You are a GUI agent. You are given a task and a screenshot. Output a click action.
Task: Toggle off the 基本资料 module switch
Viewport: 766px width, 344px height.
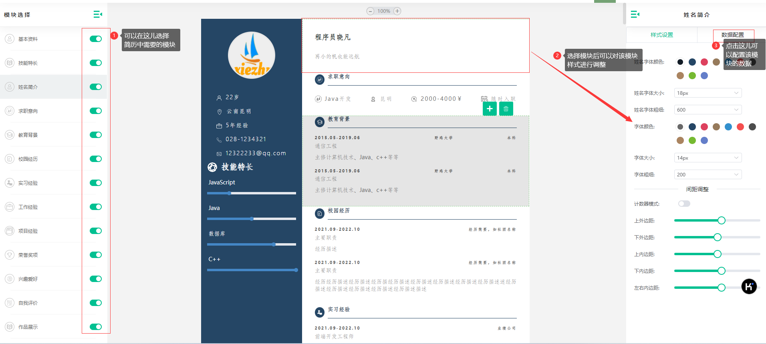(x=96, y=39)
